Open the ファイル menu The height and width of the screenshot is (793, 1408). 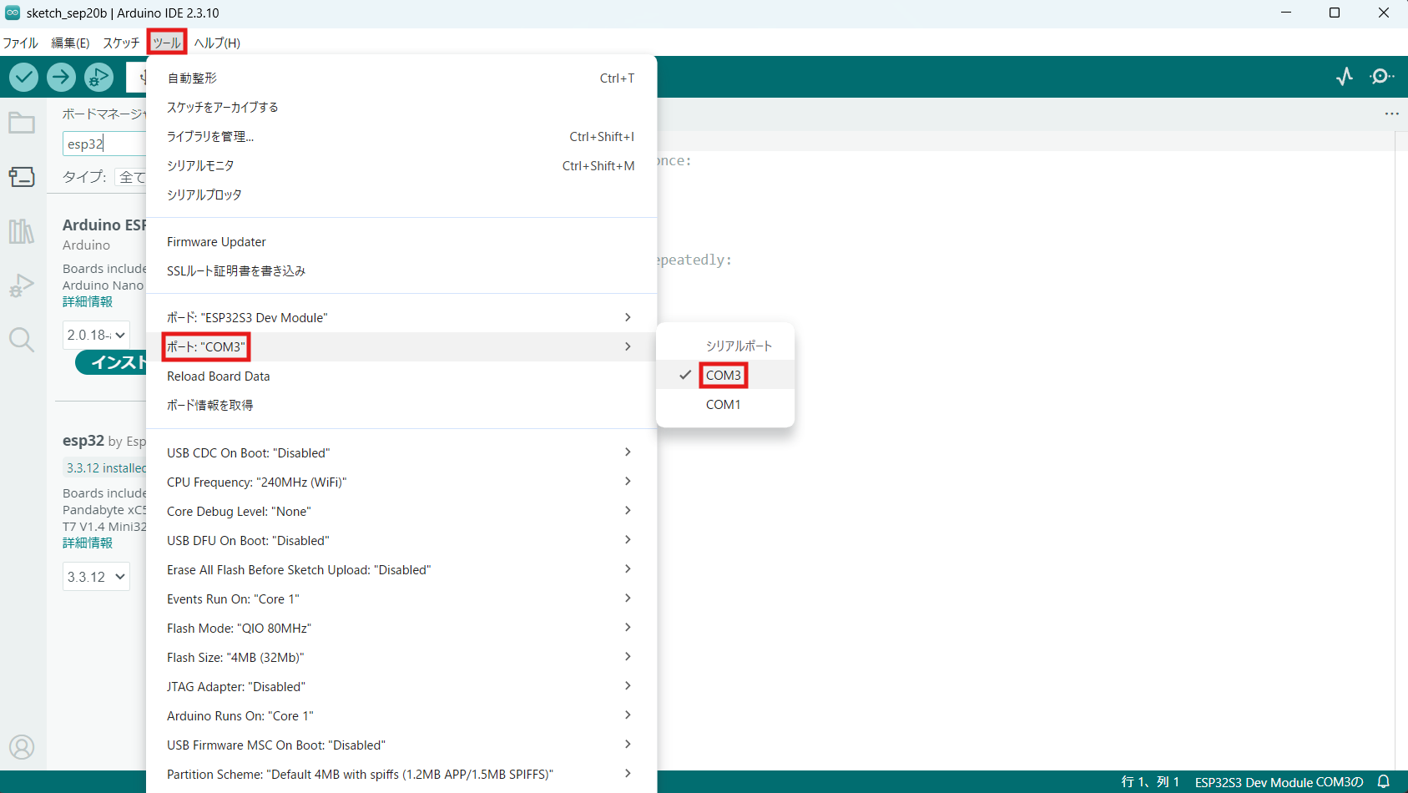21,43
